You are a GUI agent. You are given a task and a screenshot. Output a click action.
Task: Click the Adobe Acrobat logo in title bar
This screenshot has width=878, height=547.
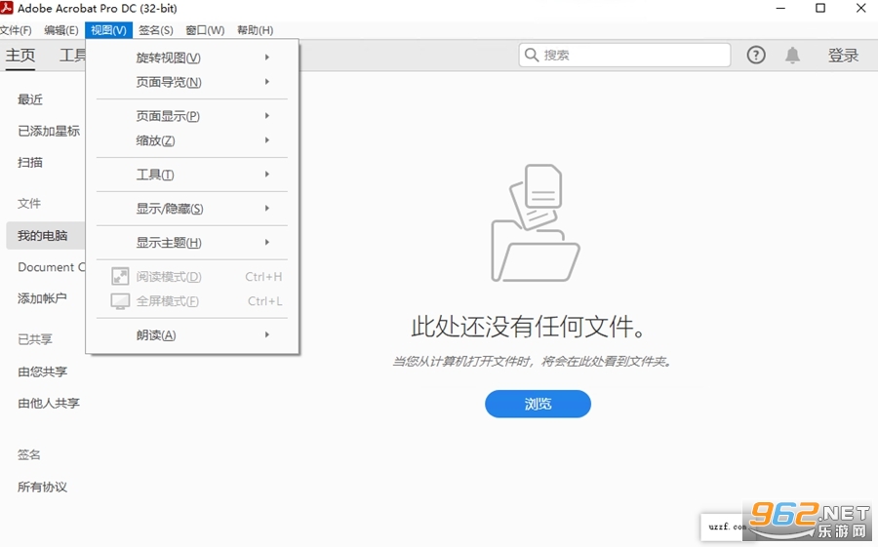click(7, 8)
